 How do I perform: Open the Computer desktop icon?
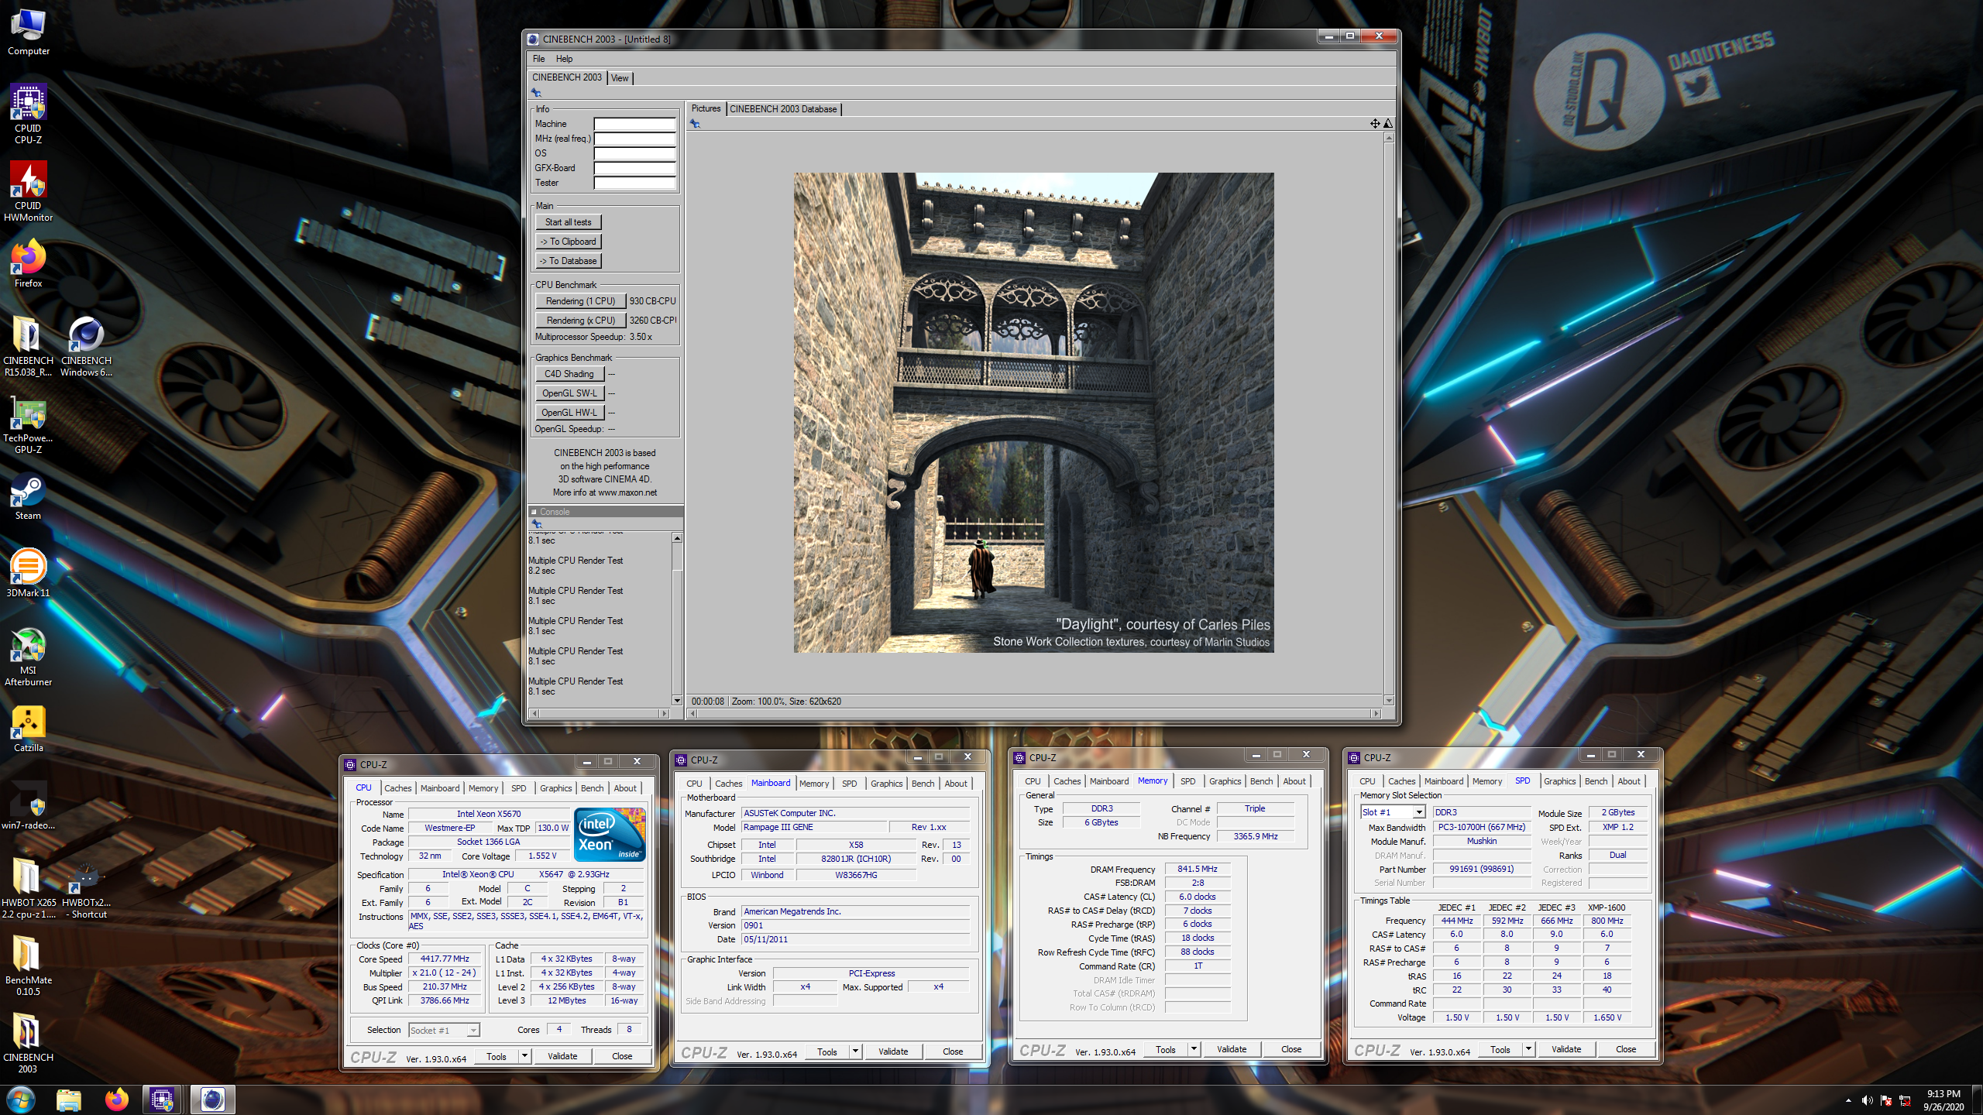(x=29, y=33)
